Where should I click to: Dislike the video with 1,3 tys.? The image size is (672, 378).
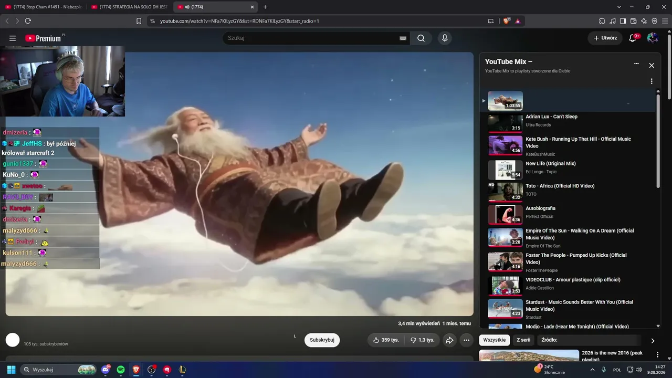tap(423, 340)
